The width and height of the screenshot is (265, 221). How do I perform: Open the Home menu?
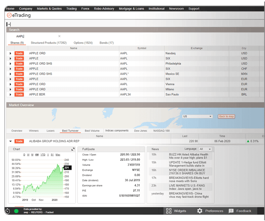coord(10,9)
